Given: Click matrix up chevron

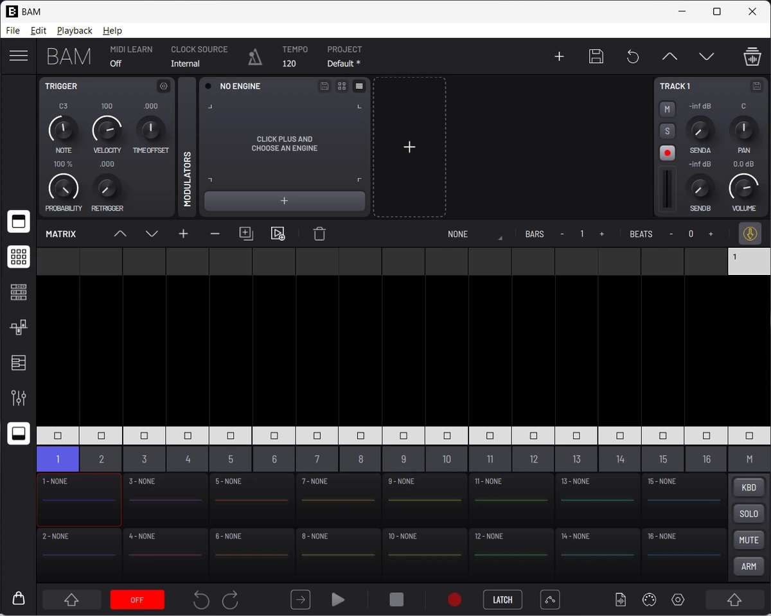Looking at the screenshot, I should point(120,234).
